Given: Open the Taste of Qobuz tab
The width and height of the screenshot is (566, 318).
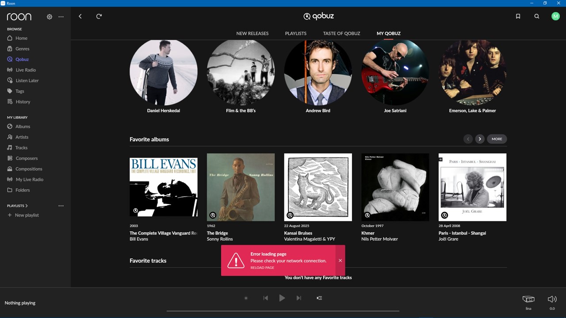Looking at the screenshot, I should click(341, 34).
